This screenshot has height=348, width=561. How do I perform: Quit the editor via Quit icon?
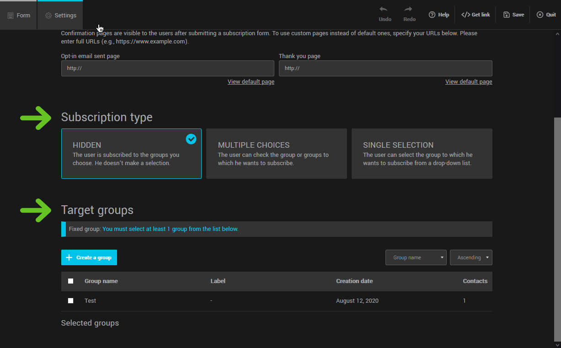tap(540, 15)
